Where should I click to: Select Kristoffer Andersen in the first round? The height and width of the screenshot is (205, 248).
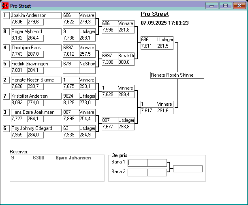36,96
